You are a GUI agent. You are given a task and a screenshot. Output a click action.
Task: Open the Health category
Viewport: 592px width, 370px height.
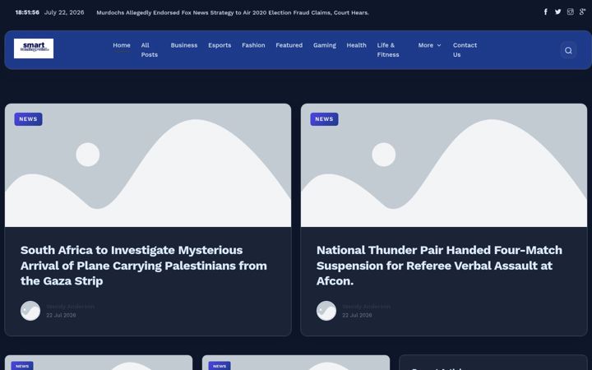(x=356, y=45)
